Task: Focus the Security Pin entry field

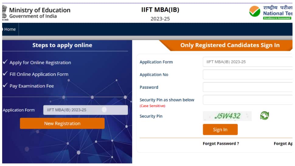Action: (248, 100)
